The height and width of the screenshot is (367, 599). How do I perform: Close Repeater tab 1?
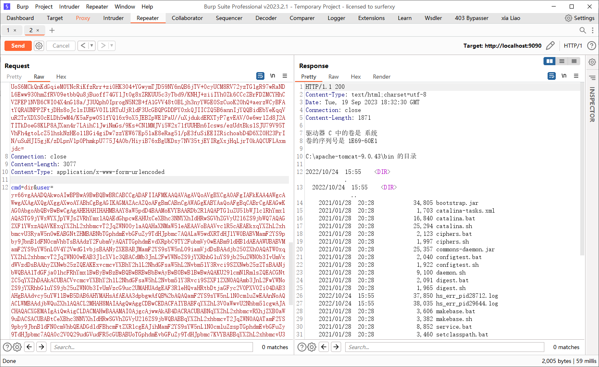[15, 30]
